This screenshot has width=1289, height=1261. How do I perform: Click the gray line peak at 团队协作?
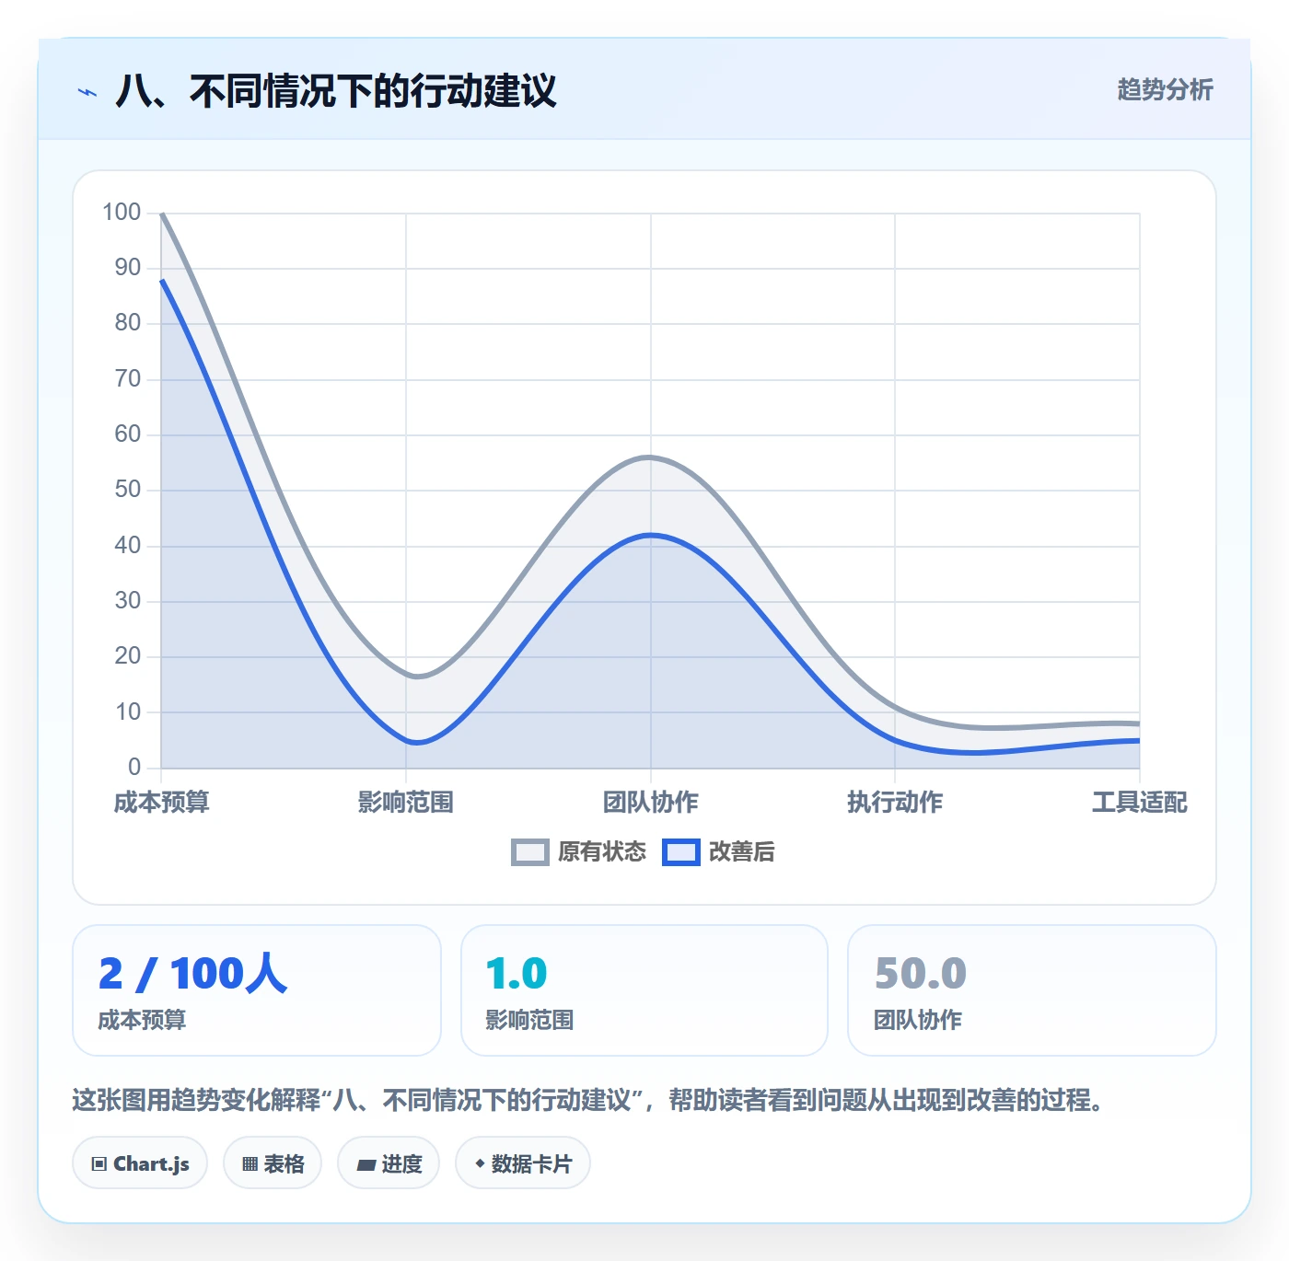pos(651,457)
